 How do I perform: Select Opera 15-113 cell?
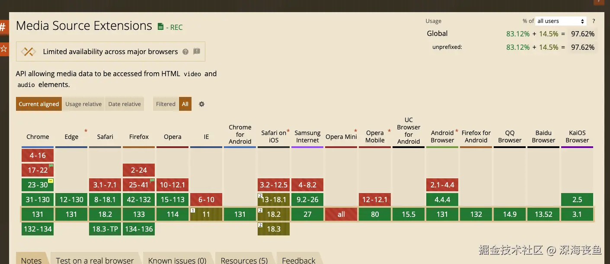(172, 200)
